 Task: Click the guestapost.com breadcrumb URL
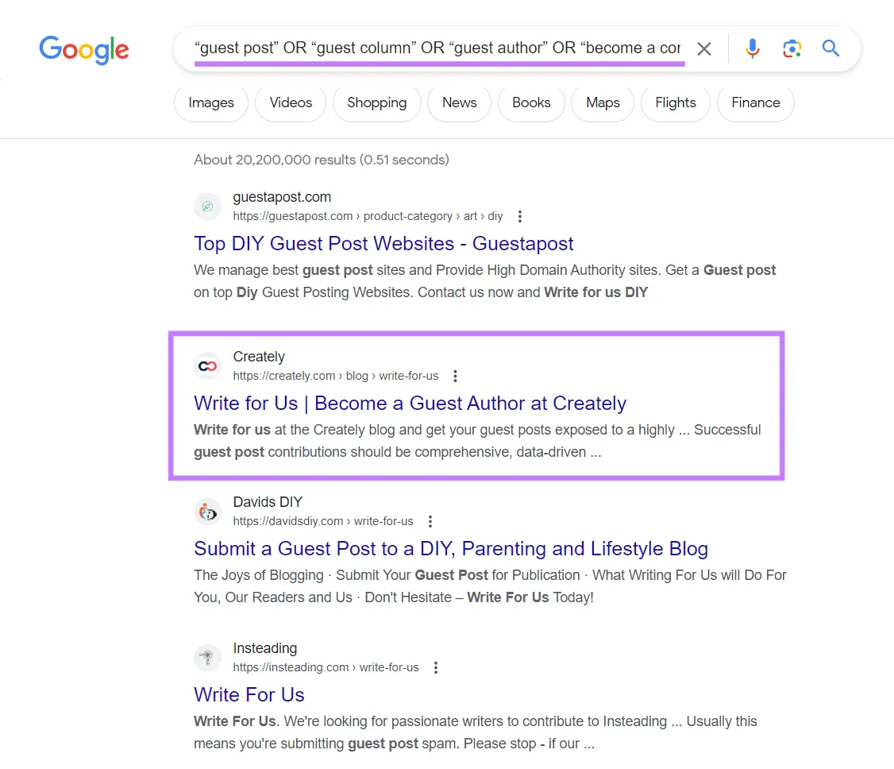coord(365,215)
